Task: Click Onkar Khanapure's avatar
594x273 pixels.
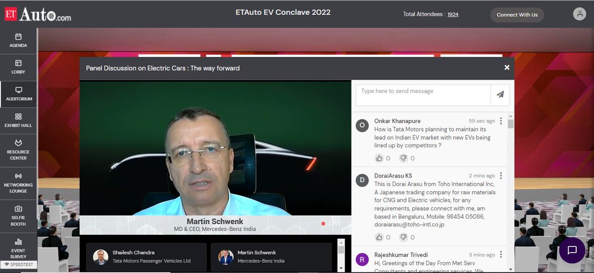Action: tap(362, 125)
